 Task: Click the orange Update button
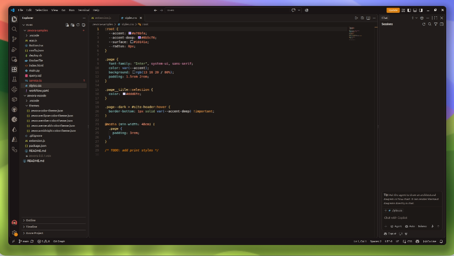(x=393, y=10)
